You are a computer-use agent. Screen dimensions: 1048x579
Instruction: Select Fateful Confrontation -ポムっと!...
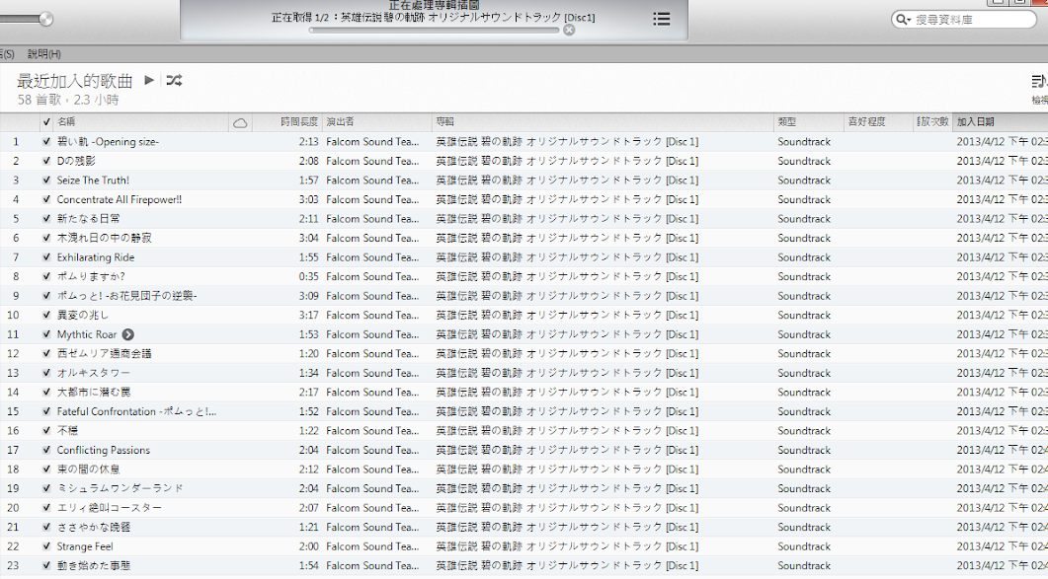136,412
